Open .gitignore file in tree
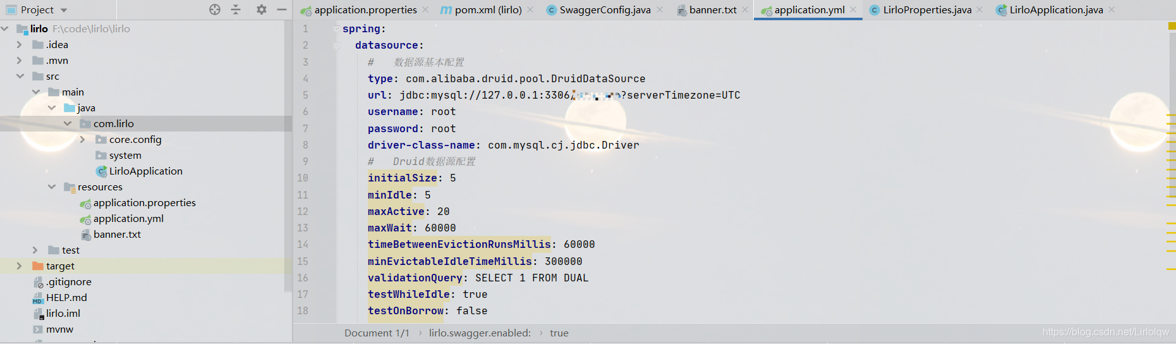The image size is (1176, 344). (68, 281)
